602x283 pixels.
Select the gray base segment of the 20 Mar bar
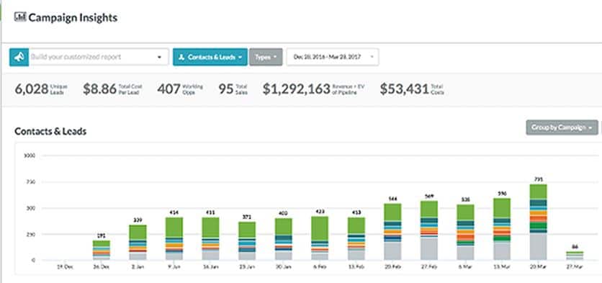[538, 246]
